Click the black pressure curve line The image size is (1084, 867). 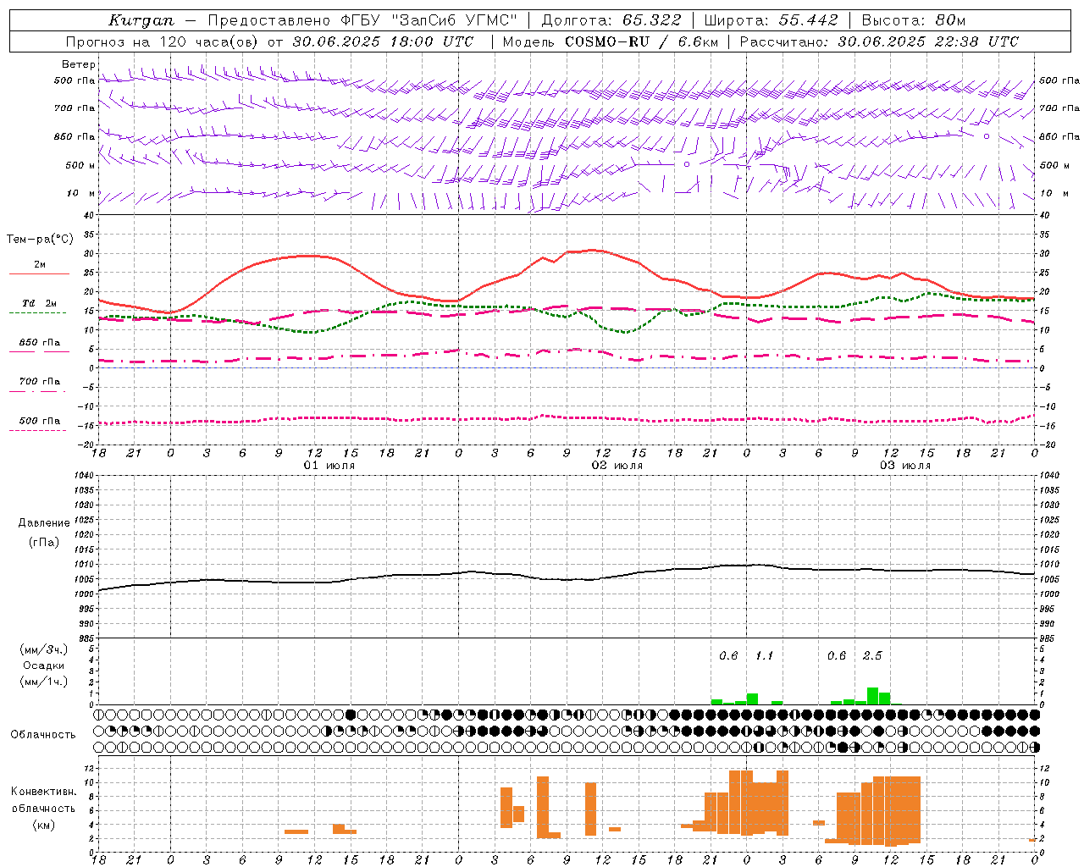coord(567,579)
